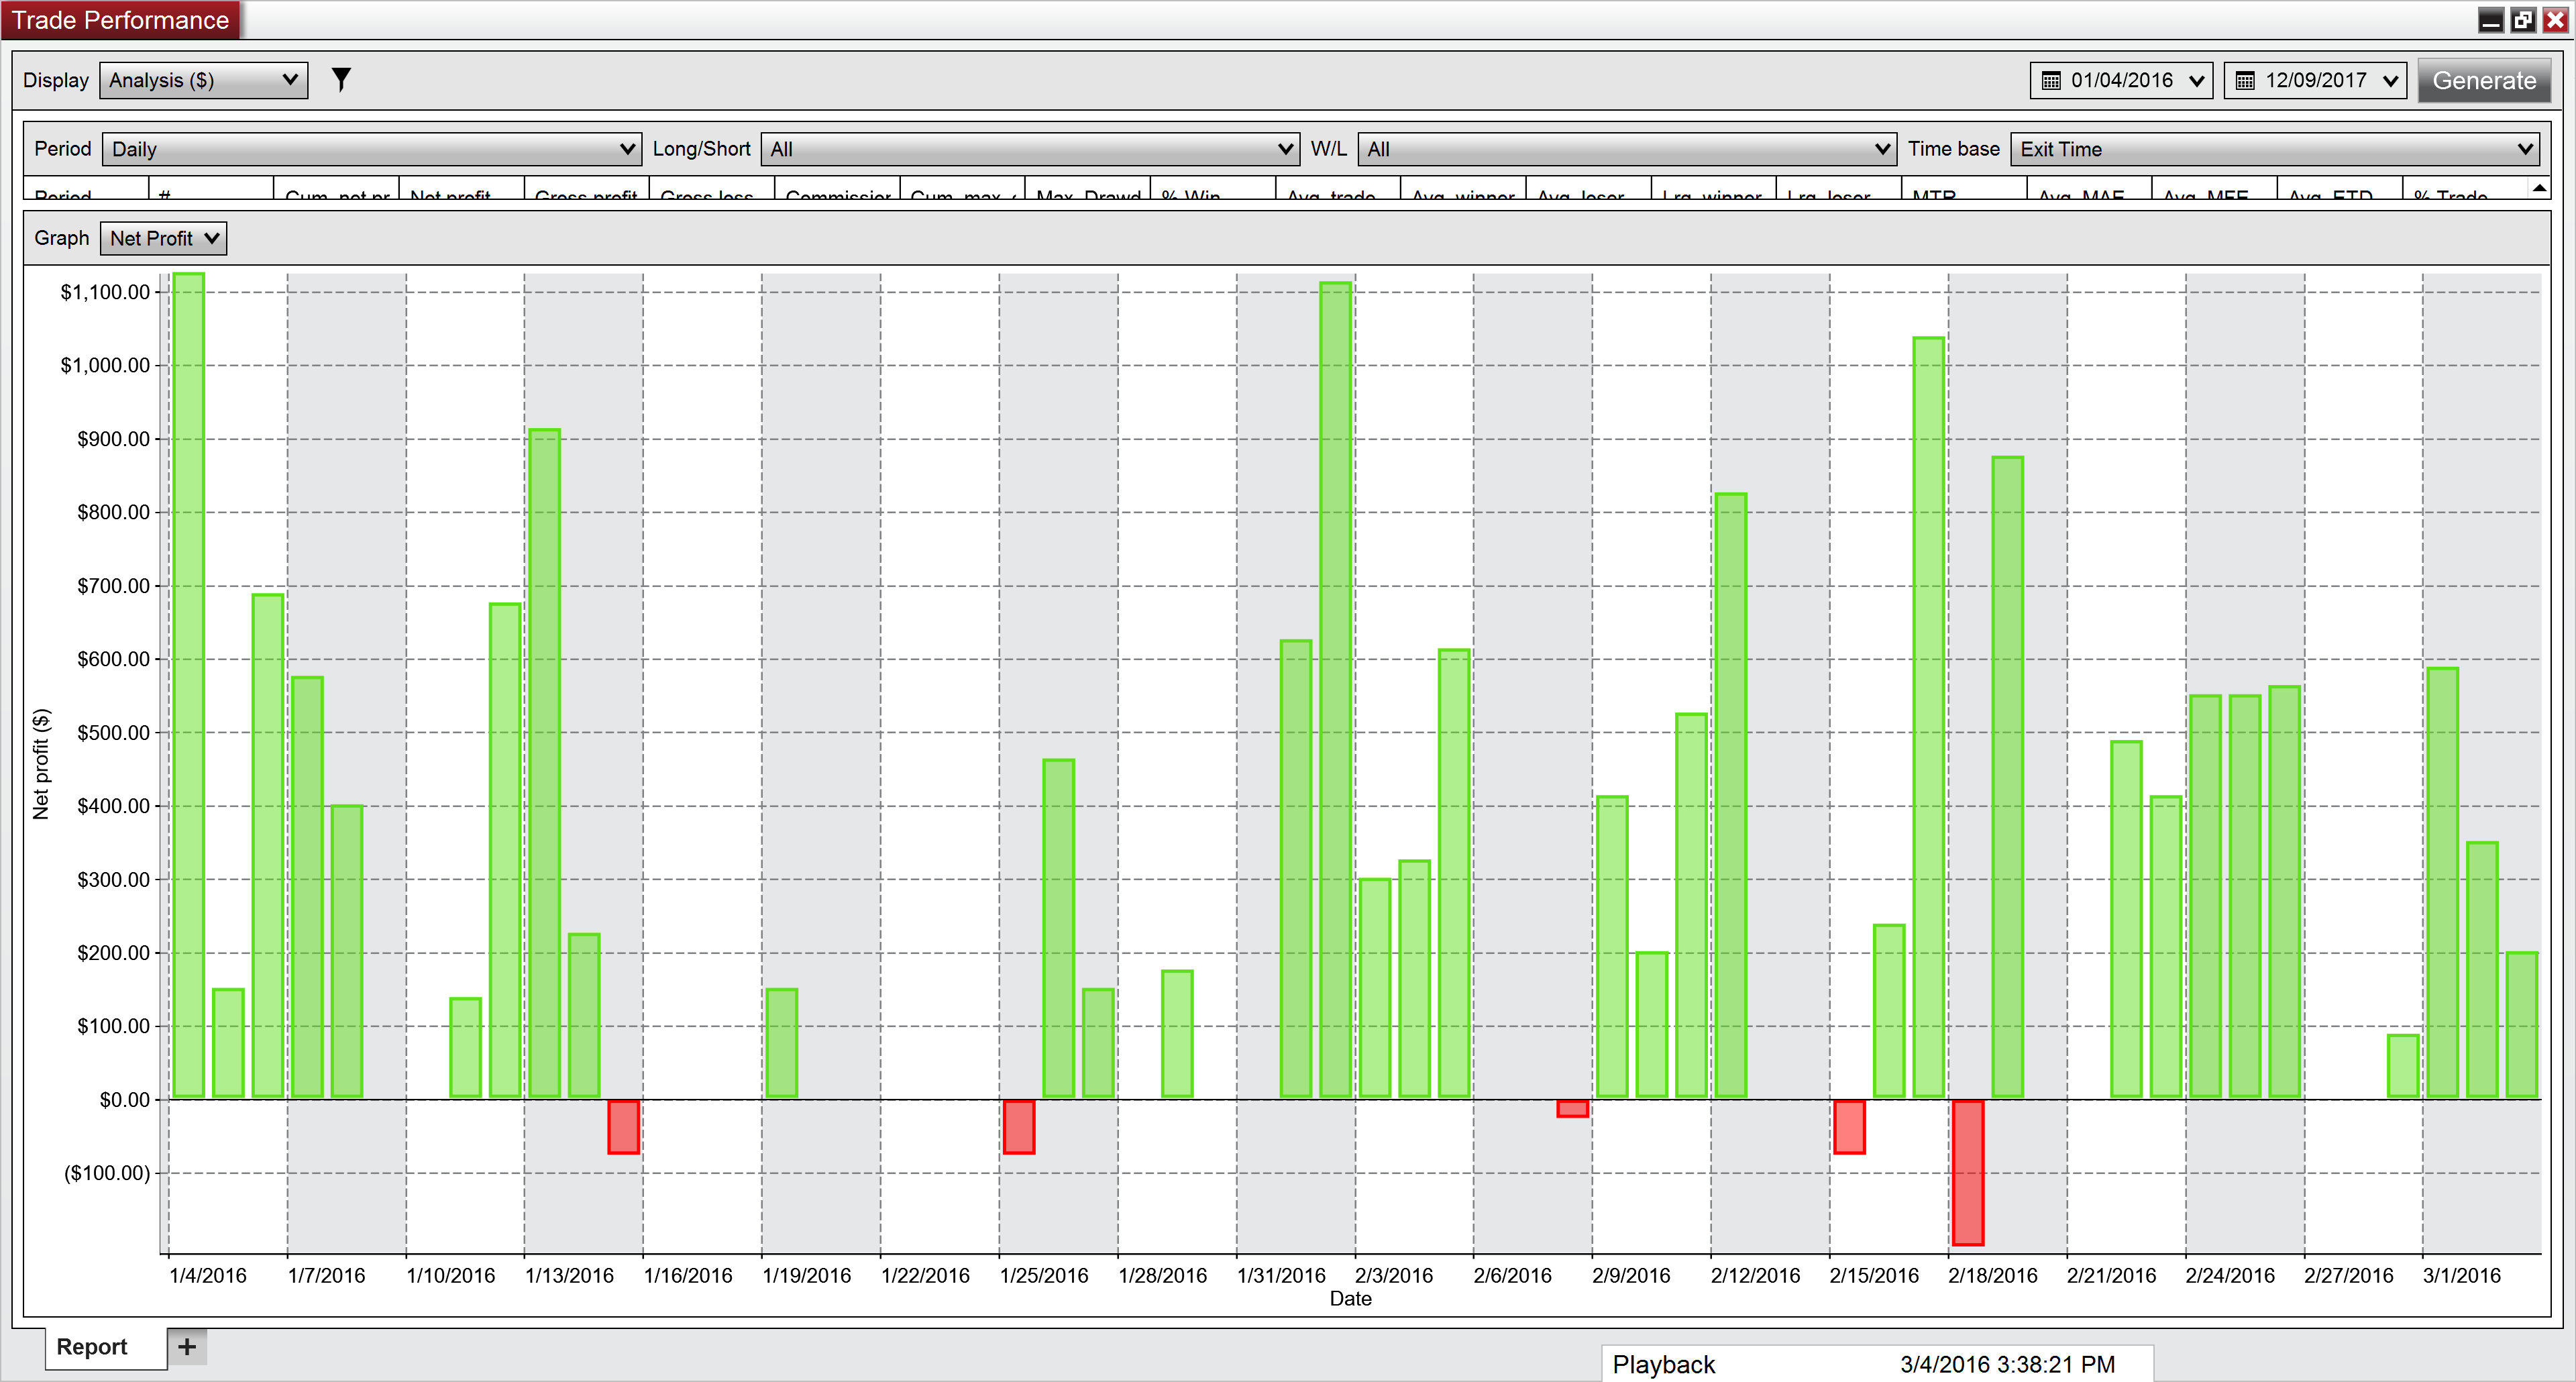This screenshot has height=1382, width=2576.
Task: Click the 1/7/2016 date label
Action: coord(327,1276)
